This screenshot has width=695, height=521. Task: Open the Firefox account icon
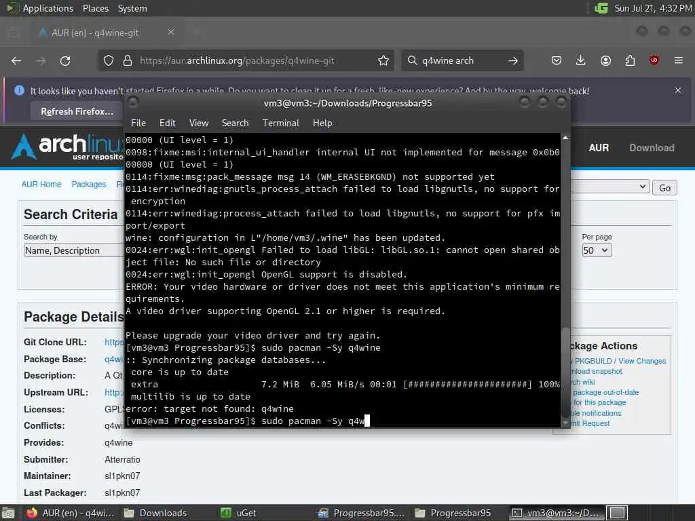pyautogui.click(x=605, y=60)
